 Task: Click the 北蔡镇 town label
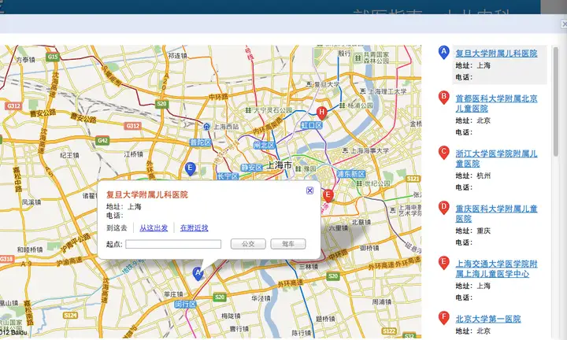pos(361,222)
